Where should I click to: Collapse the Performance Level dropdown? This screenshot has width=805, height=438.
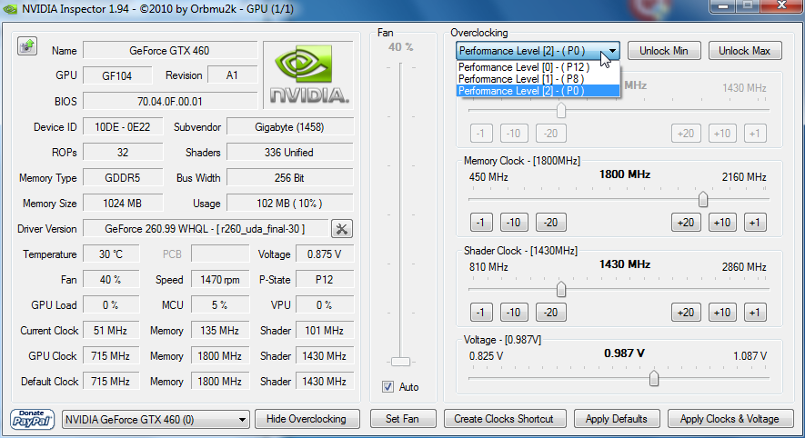click(x=612, y=51)
